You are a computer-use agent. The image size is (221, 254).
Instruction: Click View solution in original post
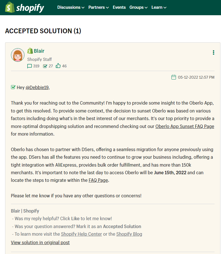(x=40, y=242)
